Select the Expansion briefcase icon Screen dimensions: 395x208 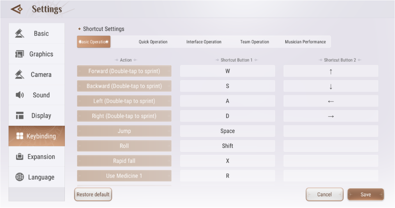tap(19, 157)
